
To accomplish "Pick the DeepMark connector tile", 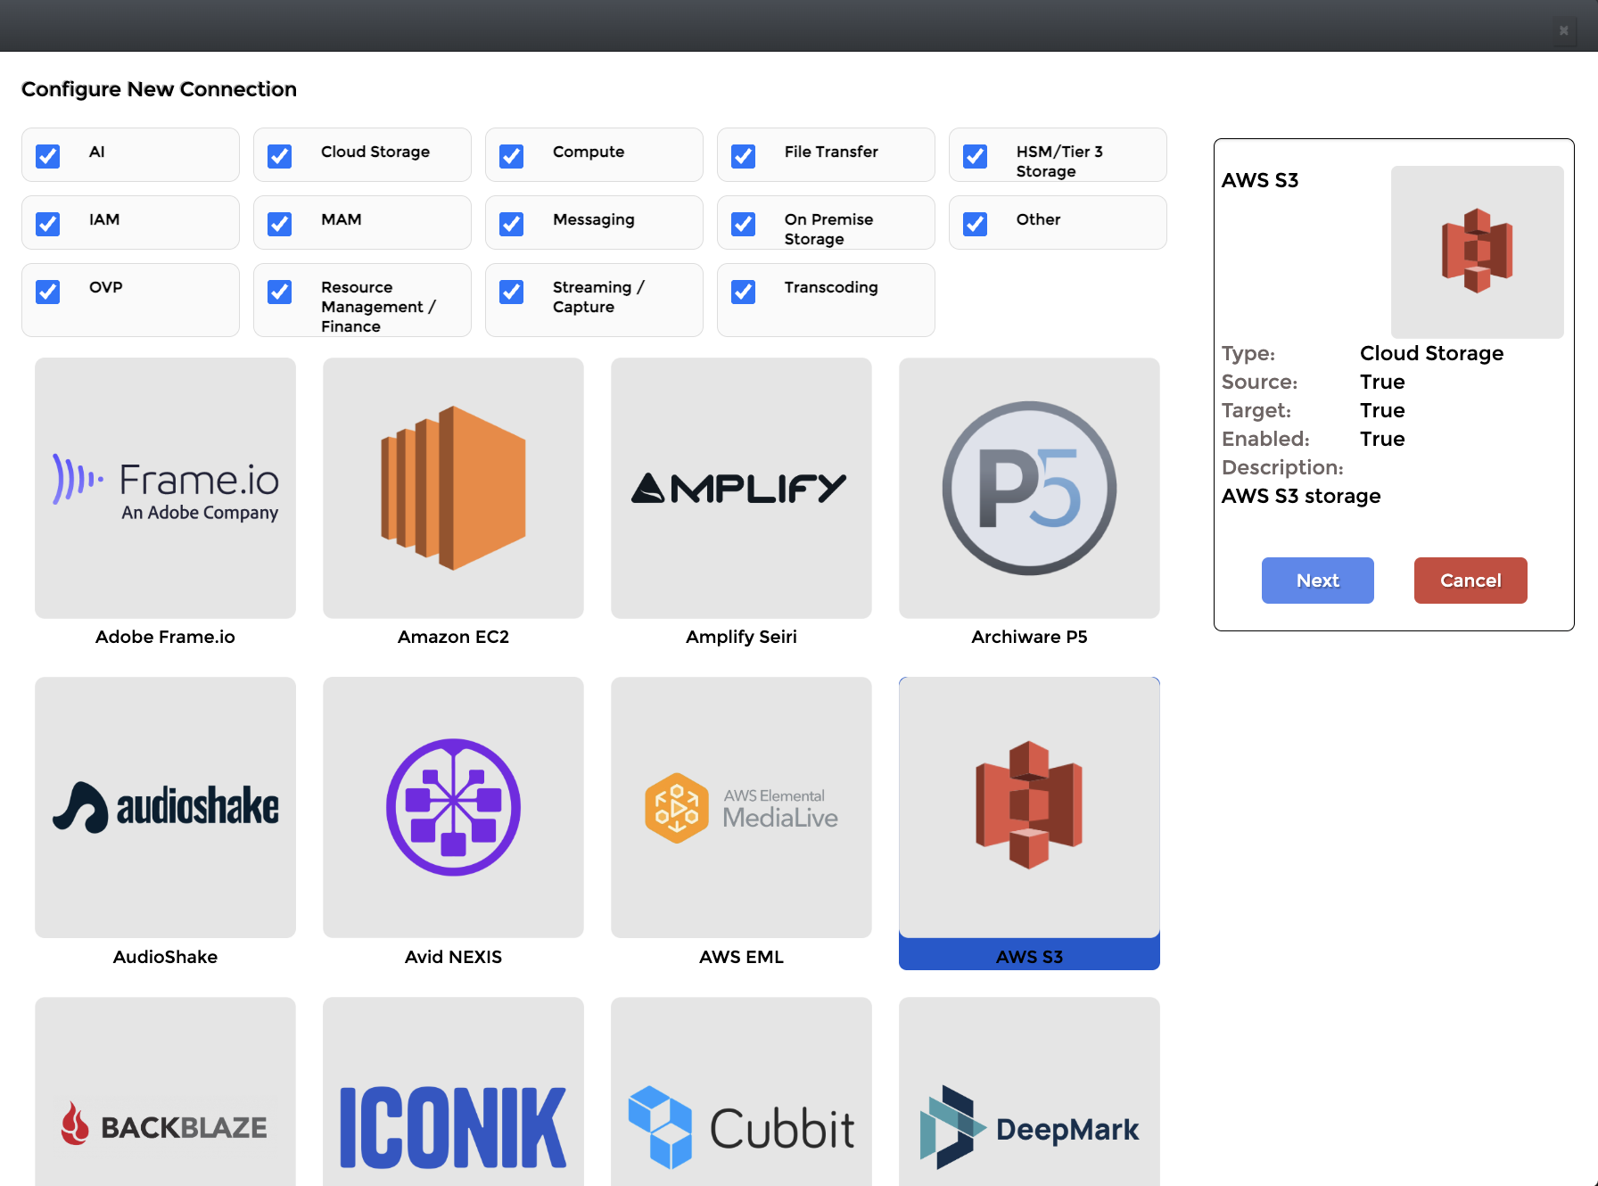I will 1029,1106.
